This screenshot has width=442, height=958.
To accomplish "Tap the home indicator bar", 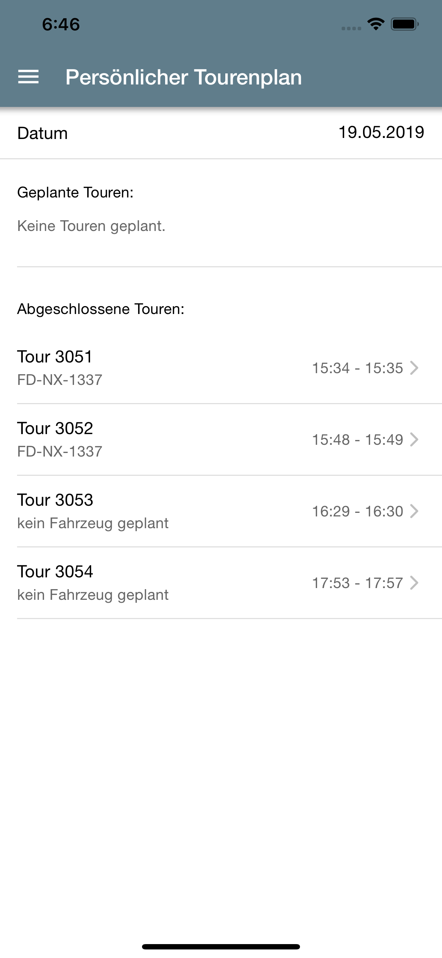I will click(x=221, y=947).
